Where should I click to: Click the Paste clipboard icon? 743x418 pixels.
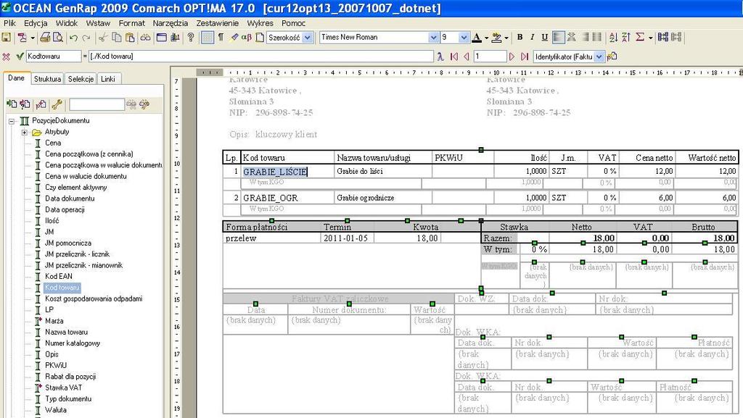click(130, 38)
